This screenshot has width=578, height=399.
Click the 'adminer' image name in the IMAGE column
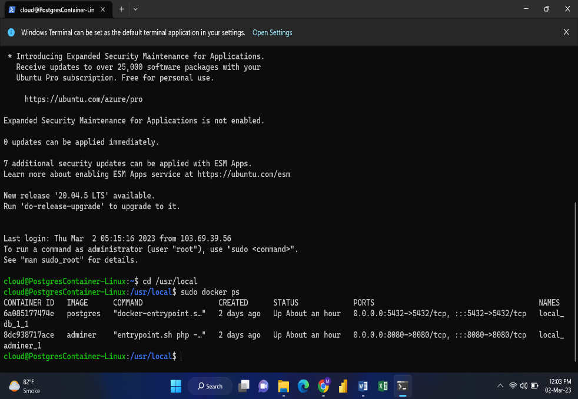(81, 335)
